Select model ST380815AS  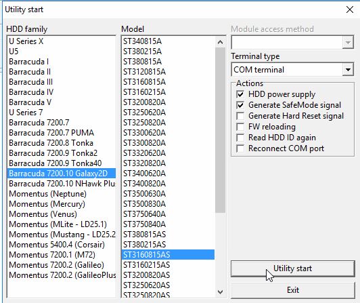pyautogui.click(x=168, y=235)
